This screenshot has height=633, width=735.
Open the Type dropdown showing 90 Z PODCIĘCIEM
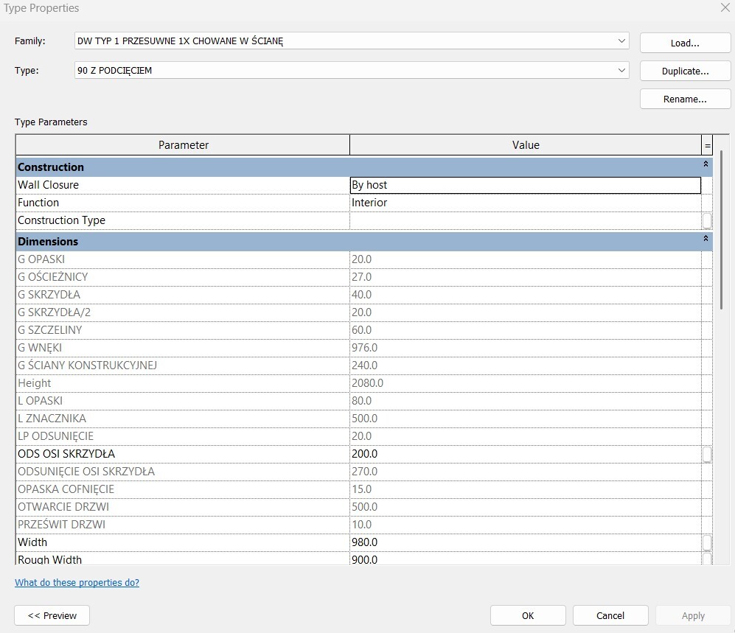click(622, 71)
